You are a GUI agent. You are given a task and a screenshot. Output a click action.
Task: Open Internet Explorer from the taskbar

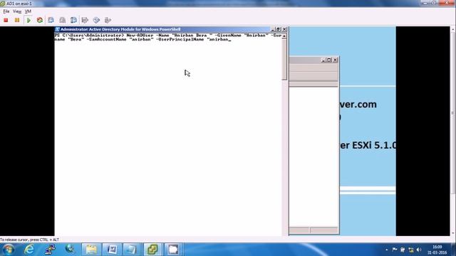coord(29,250)
